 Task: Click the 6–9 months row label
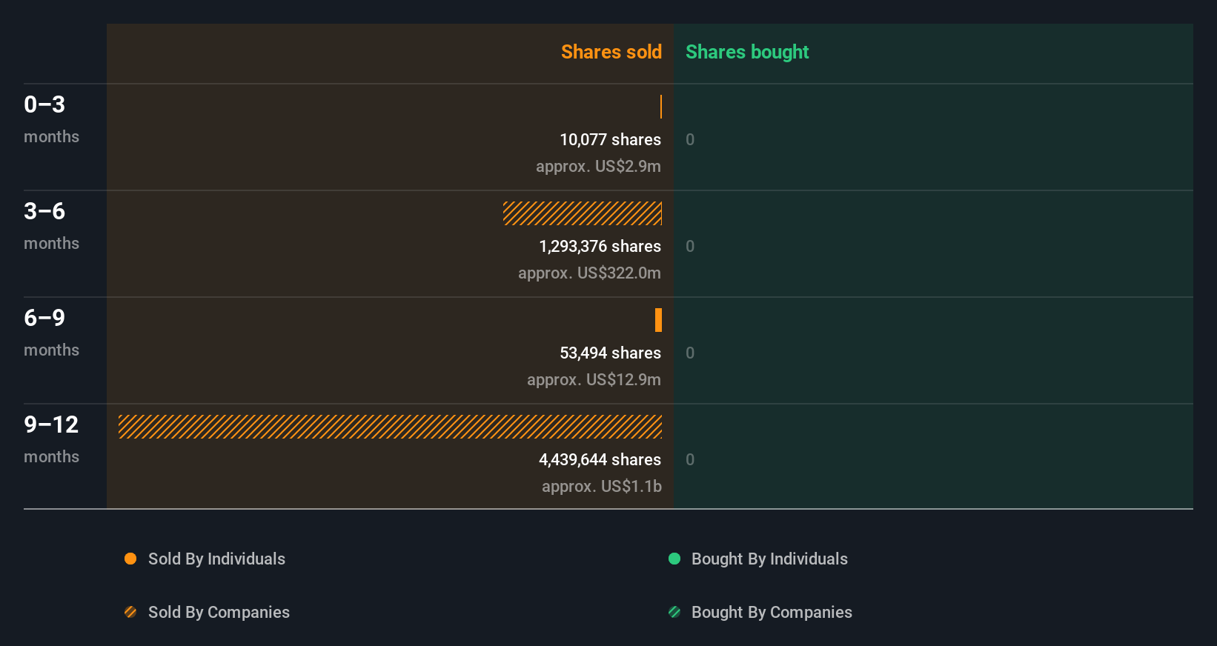click(51, 333)
